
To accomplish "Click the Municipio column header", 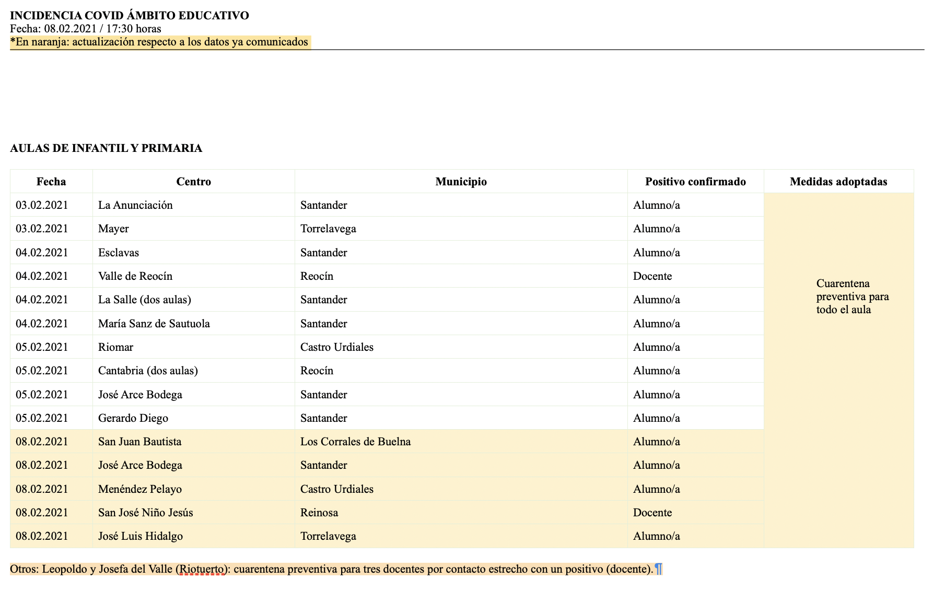I will [461, 182].
